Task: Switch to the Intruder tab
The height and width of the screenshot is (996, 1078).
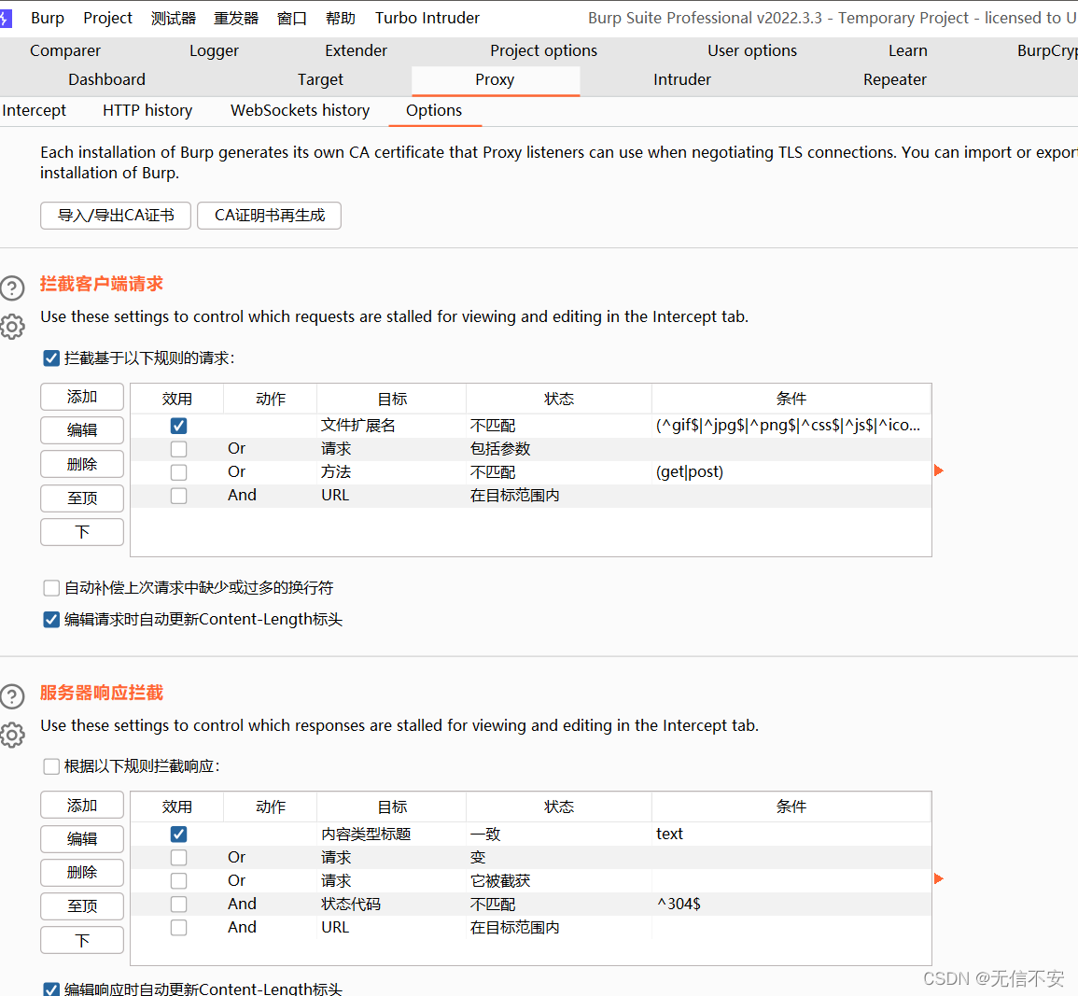Action: 682,79
